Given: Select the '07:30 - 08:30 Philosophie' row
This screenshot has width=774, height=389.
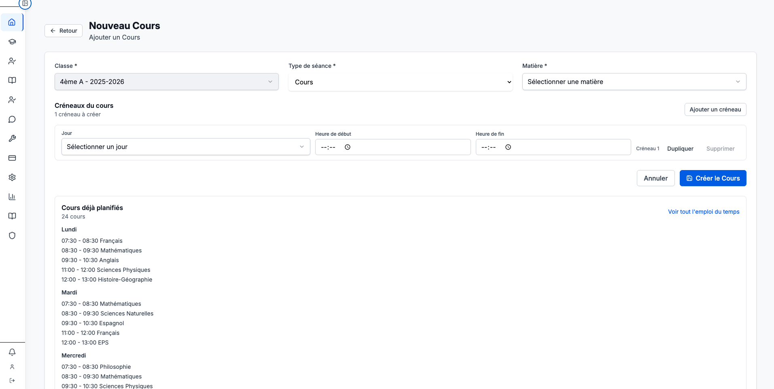Looking at the screenshot, I should [96, 367].
